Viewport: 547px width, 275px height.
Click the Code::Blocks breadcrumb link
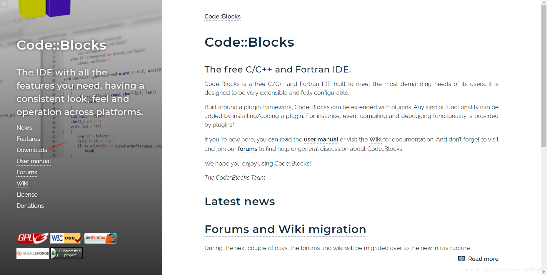pos(222,16)
